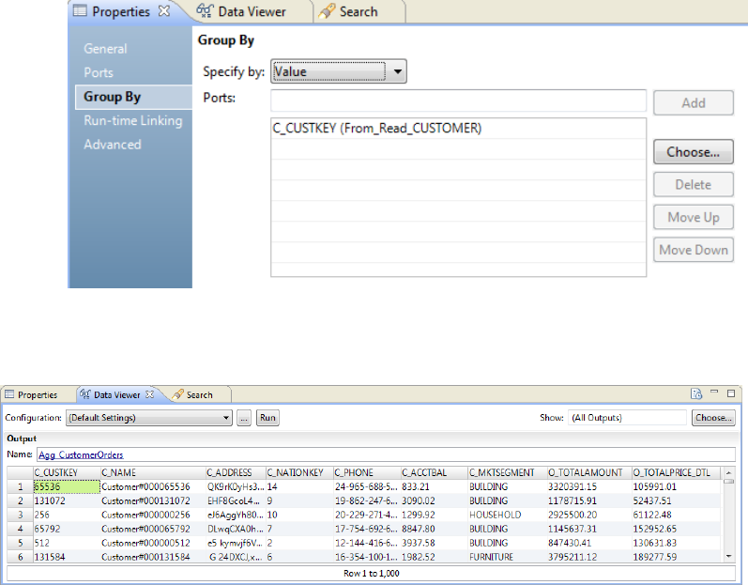748x585 pixels.
Task: Select cell 3320391.15 in O_TOTALAMOUNT
Action: coord(589,486)
